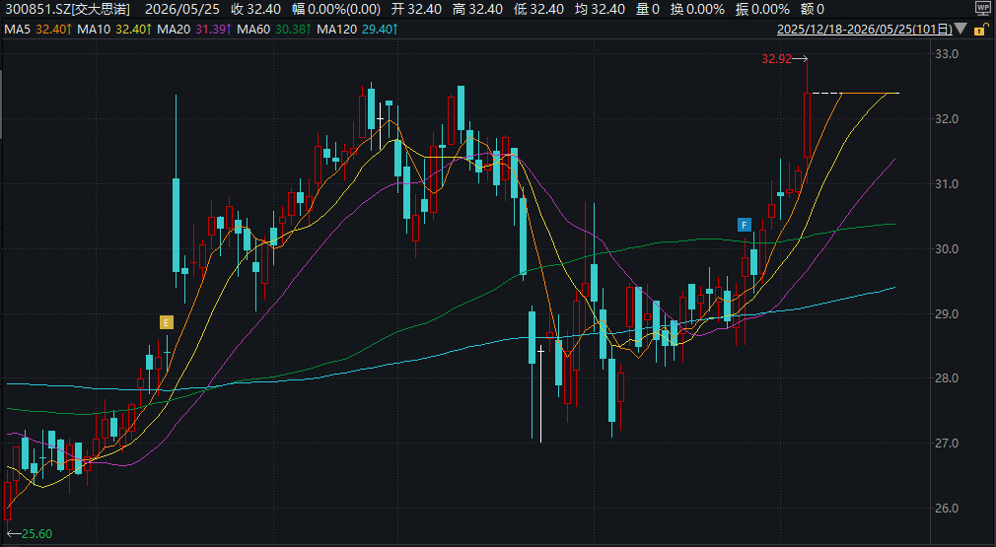Click the 33.0 price axis label
Screen dimensions: 996x547
point(947,54)
